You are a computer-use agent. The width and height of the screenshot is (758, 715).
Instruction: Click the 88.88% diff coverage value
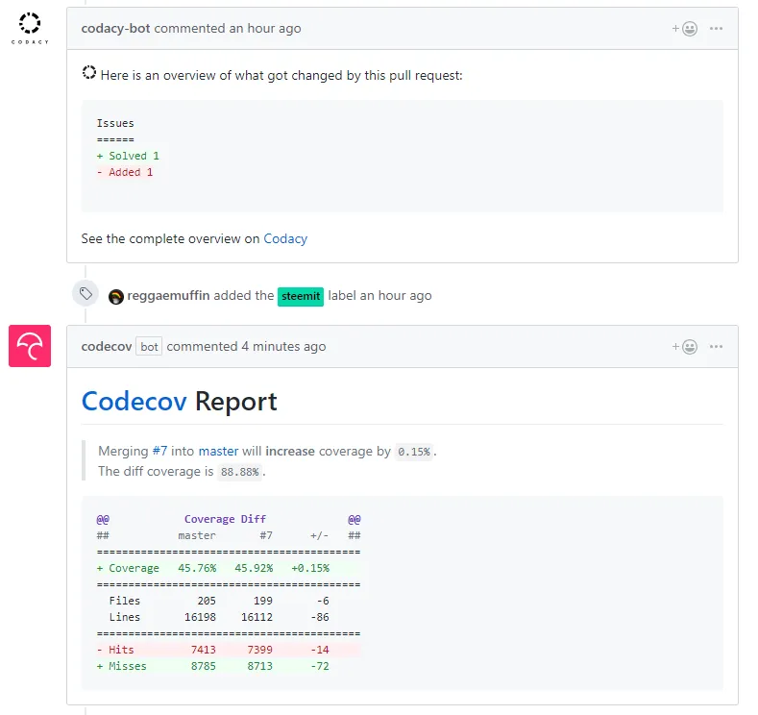240,472
